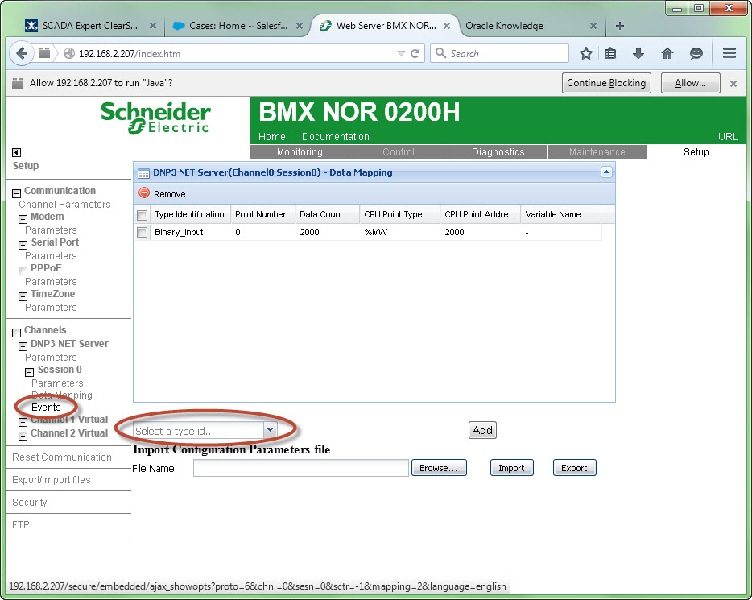Screen dimensions: 752x600
Task: Click the Import button
Action: [x=512, y=468]
